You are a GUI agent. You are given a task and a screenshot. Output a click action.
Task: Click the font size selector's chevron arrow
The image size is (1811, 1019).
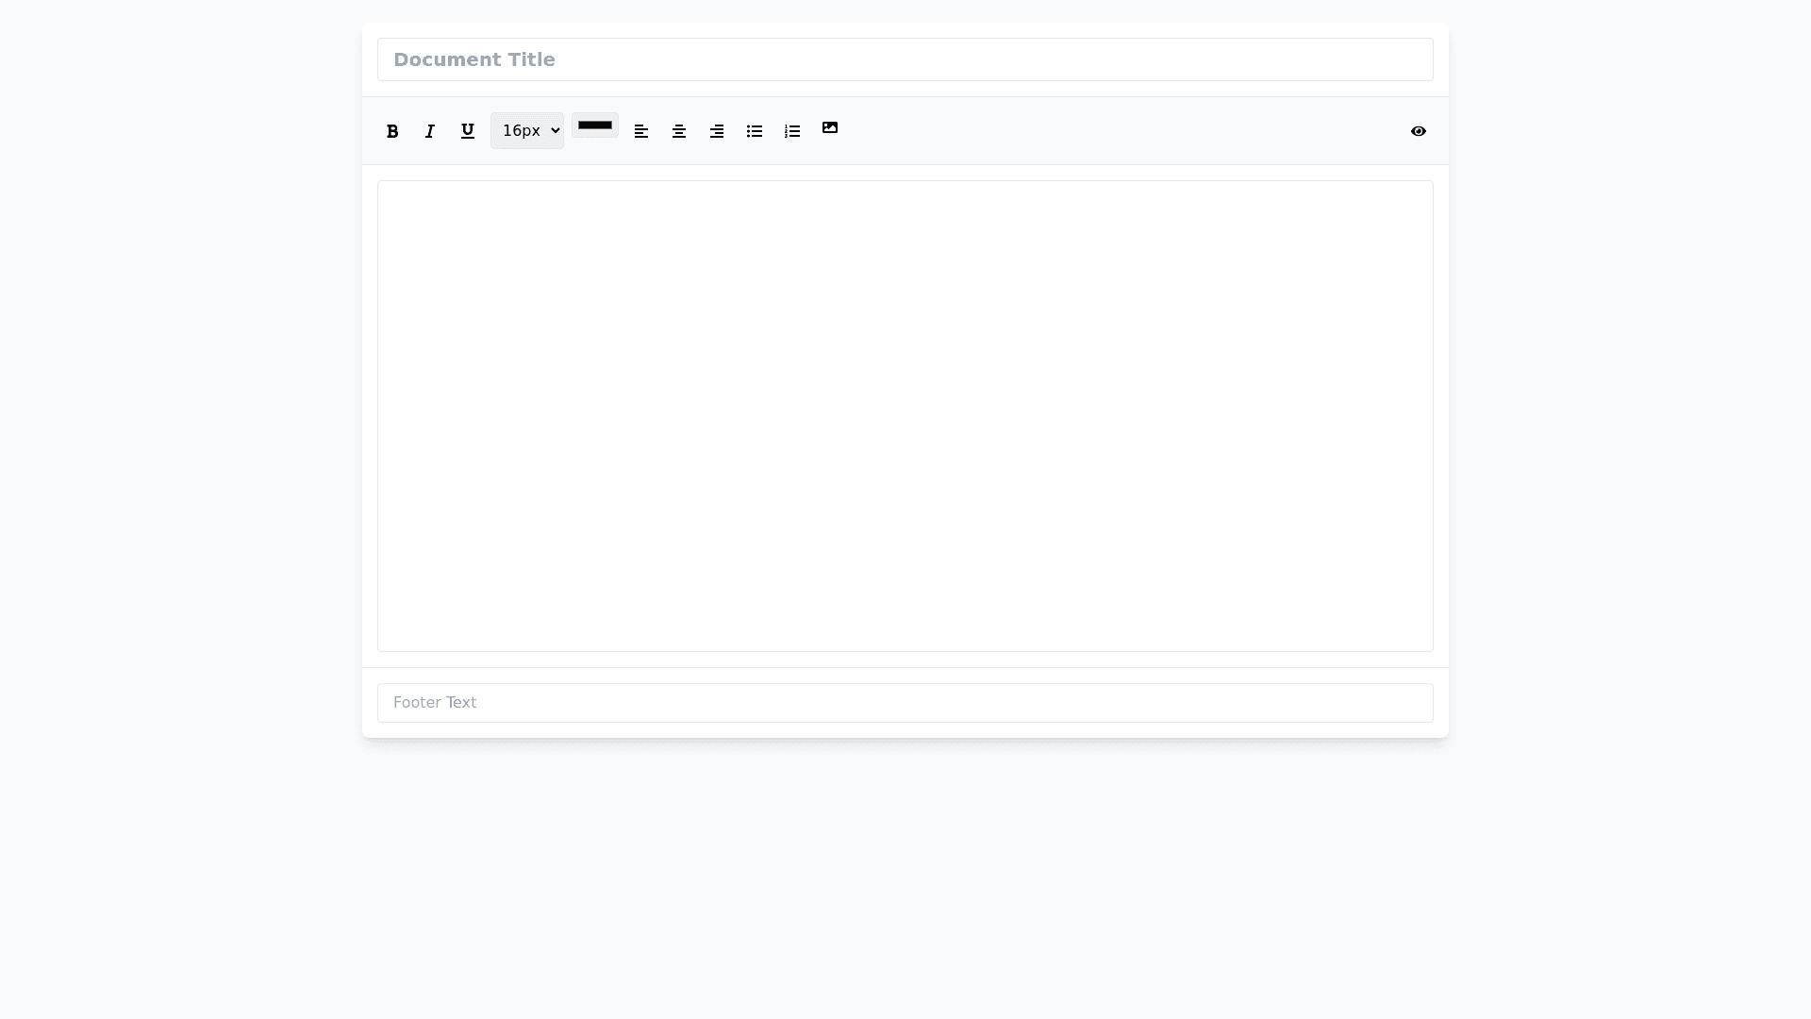pyautogui.click(x=555, y=131)
